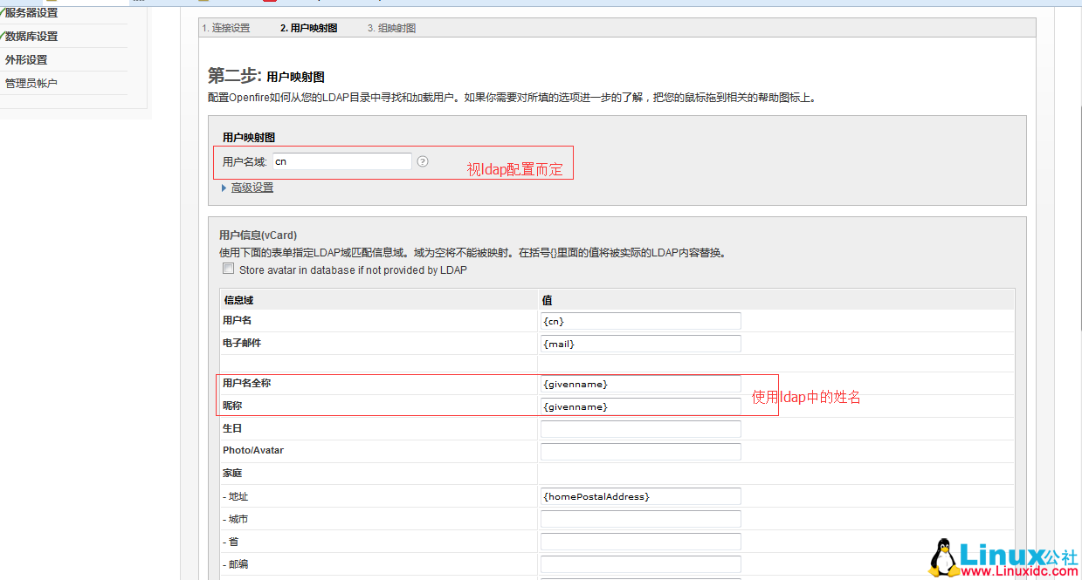Select the 电子邮件 value field {mail}
Screen dimensions: 1082x580
point(640,343)
